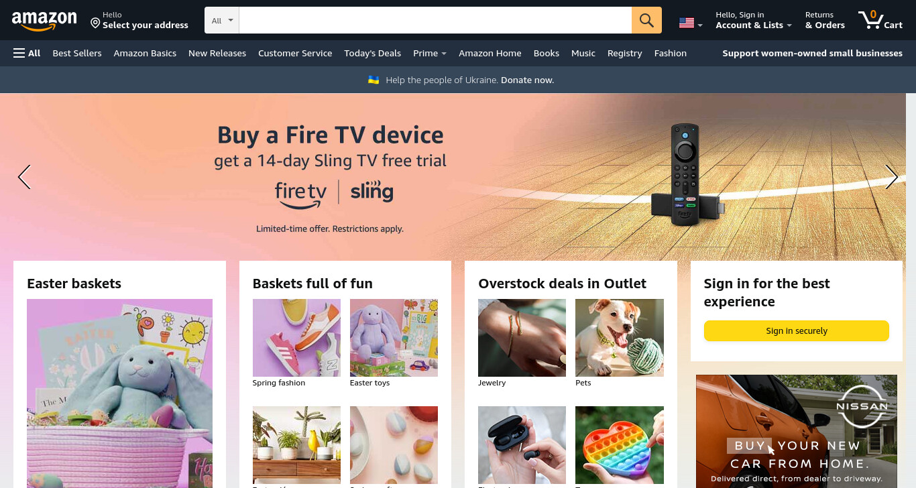Go to Customer Service in the navigation bar
Image resolution: width=916 pixels, height=488 pixels.
pos(295,53)
